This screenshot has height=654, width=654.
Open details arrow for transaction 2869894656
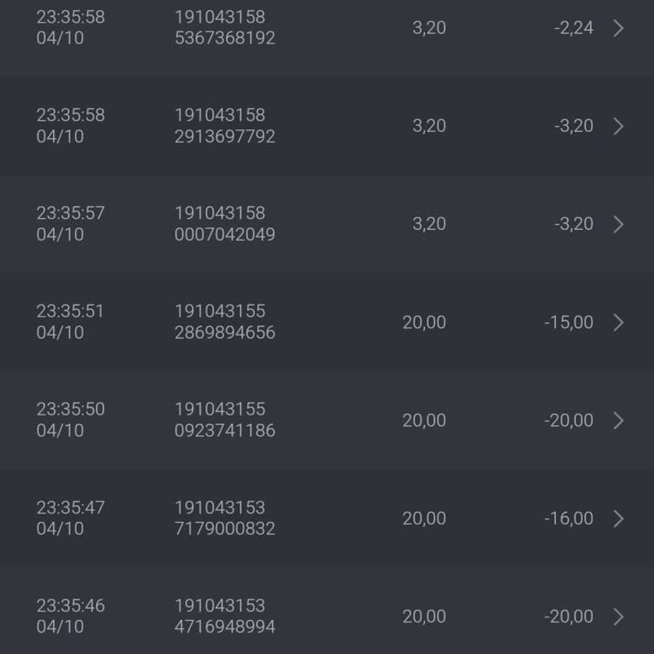(x=619, y=322)
